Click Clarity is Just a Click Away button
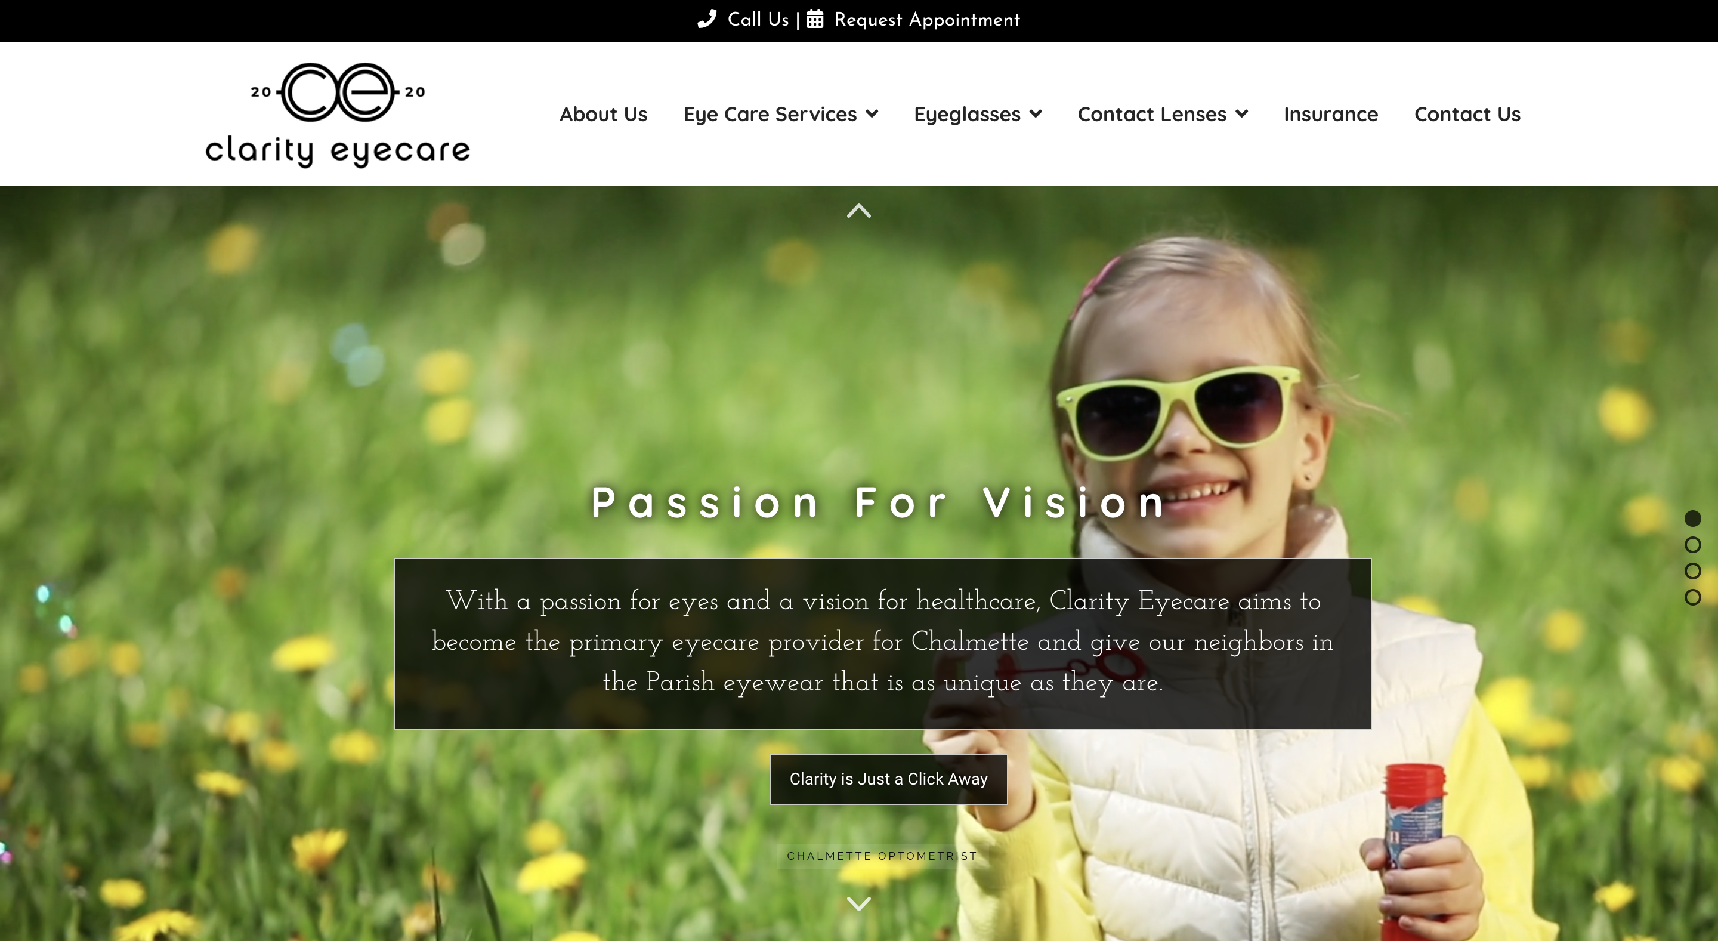The height and width of the screenshot is (941, 1718). pos(888,779)
